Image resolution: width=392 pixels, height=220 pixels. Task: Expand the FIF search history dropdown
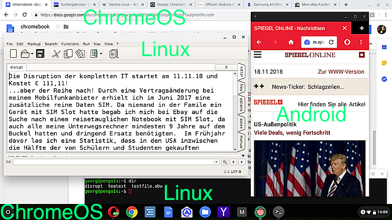pos(217,162)
